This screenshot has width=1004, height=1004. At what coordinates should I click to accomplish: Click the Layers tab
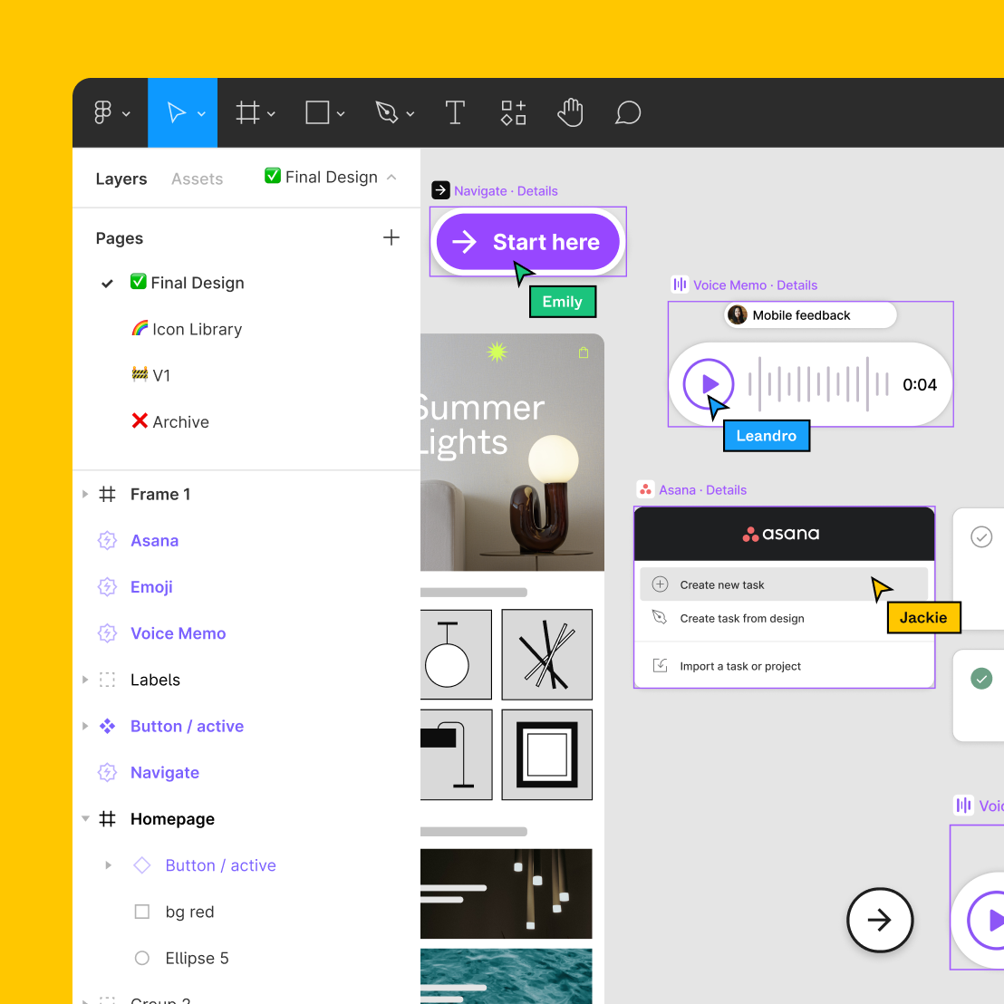pos(121,179)
